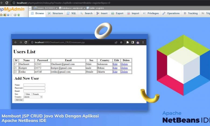Toggle side panel icon in inner browser
The width and height of the screenshot is (210, 126).
coord(132,42)
